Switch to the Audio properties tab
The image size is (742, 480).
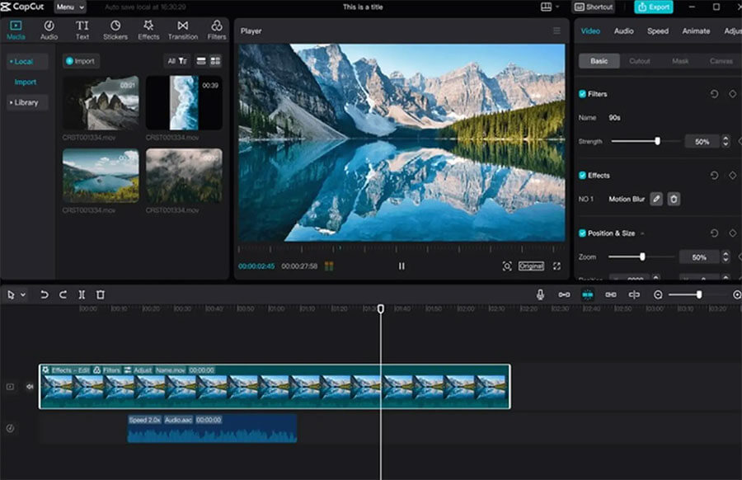point(624,31)
